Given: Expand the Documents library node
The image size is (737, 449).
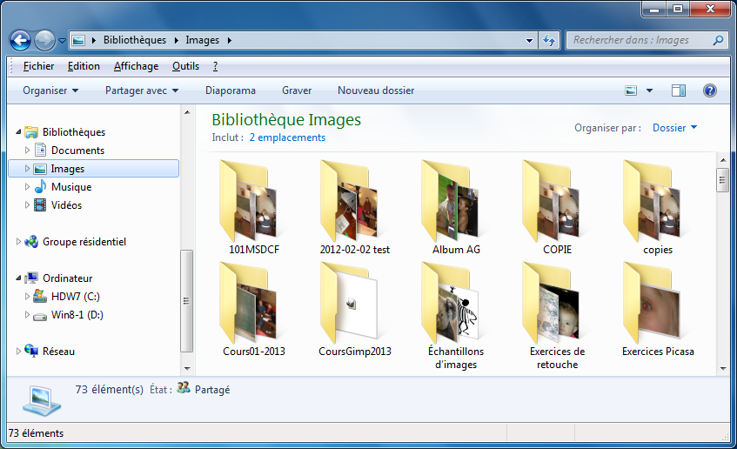Looking at the screenshot, I should (x=27, y=151).
